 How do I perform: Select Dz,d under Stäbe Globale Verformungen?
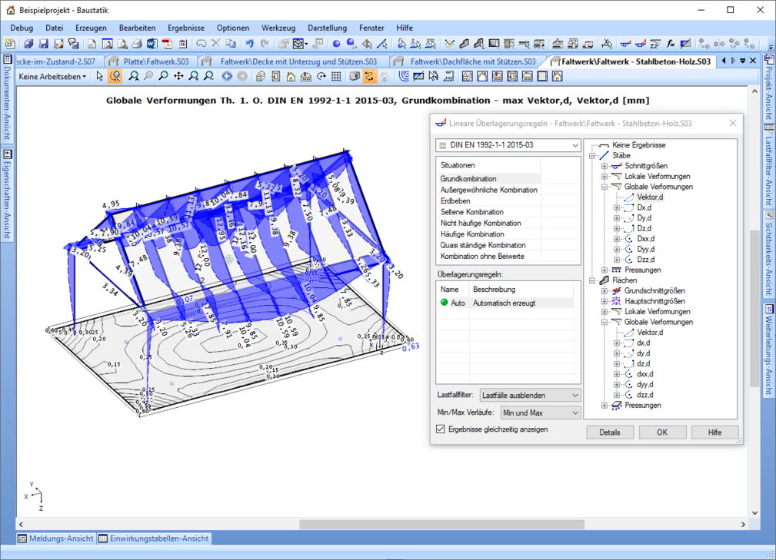click(644, 228)
